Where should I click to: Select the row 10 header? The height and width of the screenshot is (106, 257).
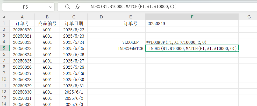pyautogui.click(x=4, y=79)
